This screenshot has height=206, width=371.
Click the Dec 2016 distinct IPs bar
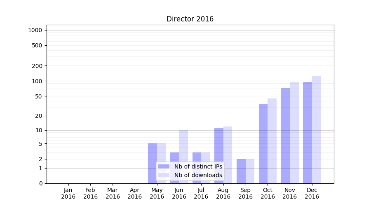(x=308, y=132)
